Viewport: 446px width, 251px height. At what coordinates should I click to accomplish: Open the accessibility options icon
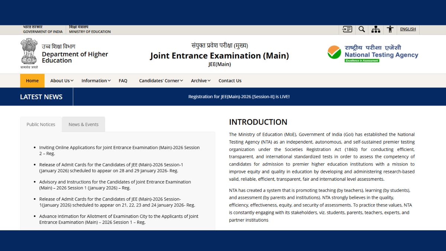point(390,29)
